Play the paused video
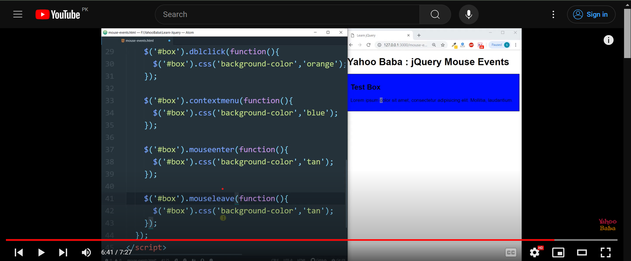This screenshot has height=261, width=631. pos(41,252)
